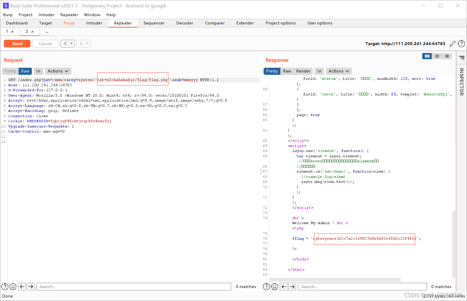This screenshot has height=301, width=467.
Task: Switch Response view to Render
Action: click(303, 71)
